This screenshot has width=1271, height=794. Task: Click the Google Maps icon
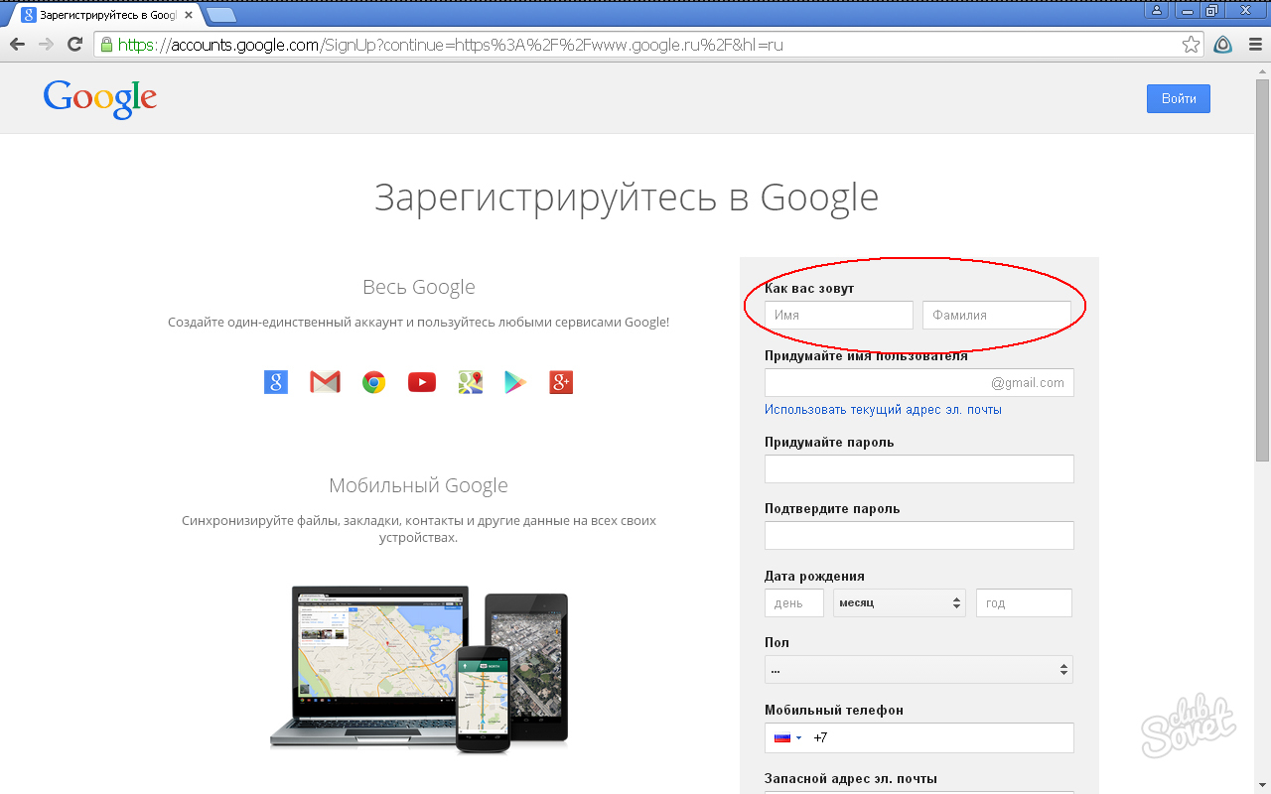(x=471, y=382)
